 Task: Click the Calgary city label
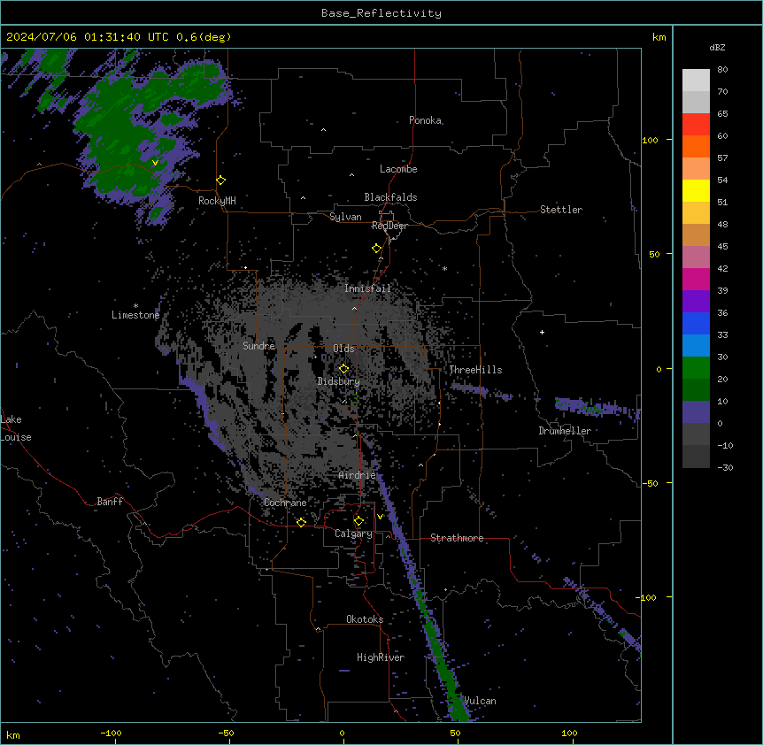pos(354,534)
